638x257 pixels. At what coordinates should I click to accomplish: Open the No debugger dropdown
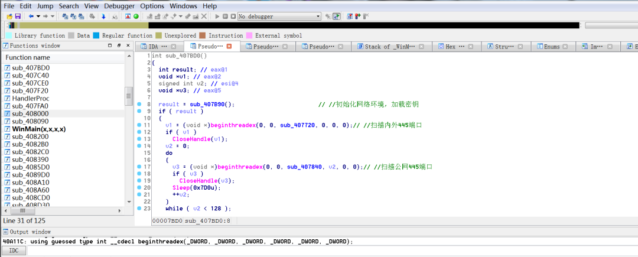[x=318, y=16]
